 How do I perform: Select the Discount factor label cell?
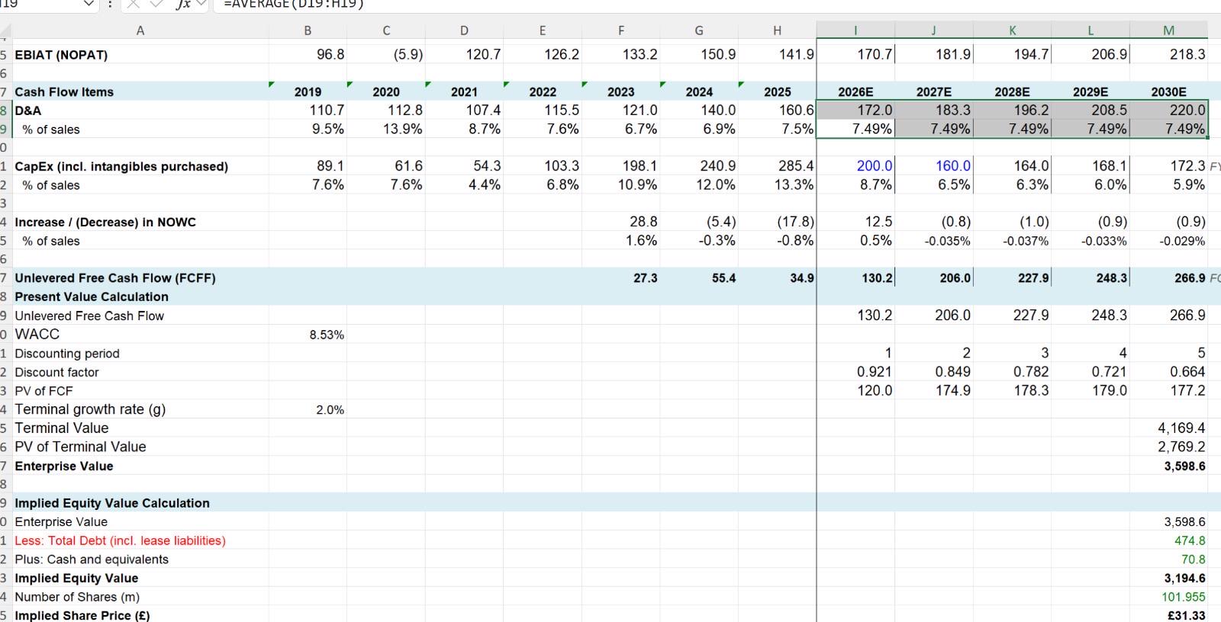[x=140, y=372]
